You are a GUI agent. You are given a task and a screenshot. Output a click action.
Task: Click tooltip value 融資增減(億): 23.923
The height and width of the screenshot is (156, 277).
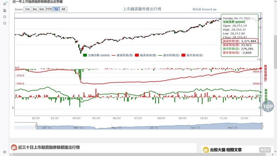(237, 45)
